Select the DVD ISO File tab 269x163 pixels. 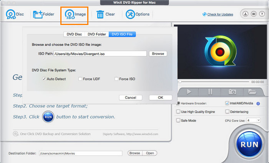pos(122,34)
